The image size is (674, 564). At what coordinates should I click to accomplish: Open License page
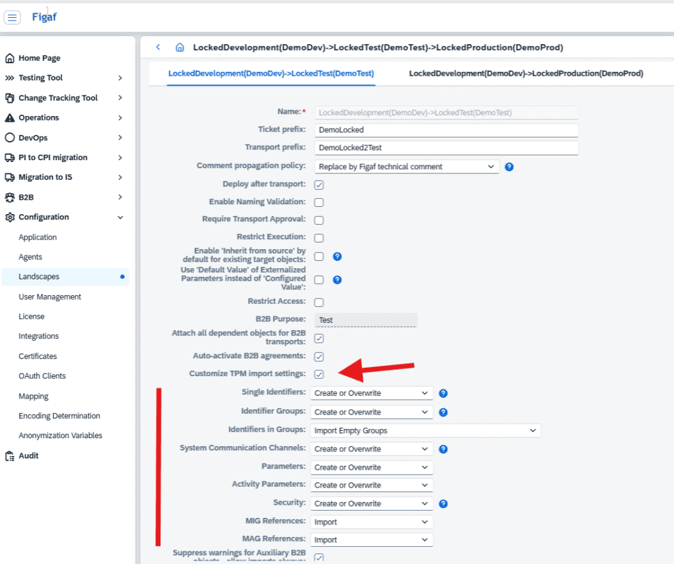click(32, 317)
